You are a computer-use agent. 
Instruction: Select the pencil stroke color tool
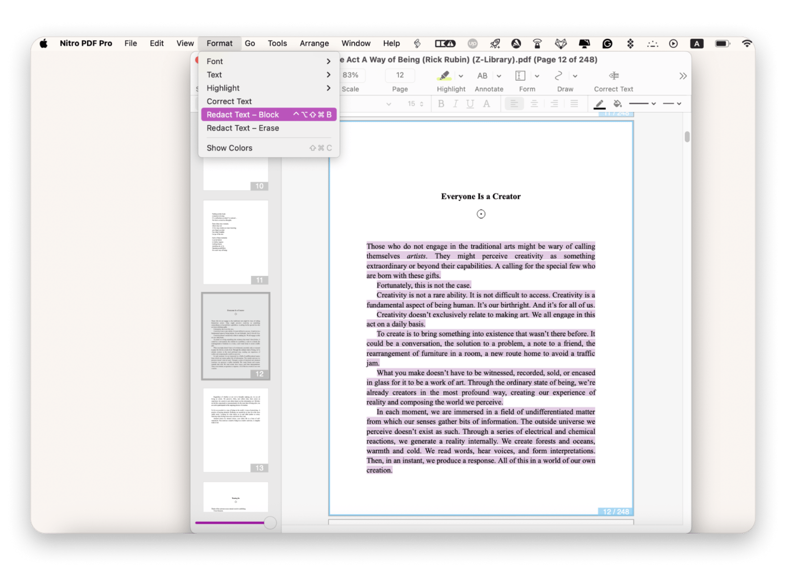[x=599, y=104]
